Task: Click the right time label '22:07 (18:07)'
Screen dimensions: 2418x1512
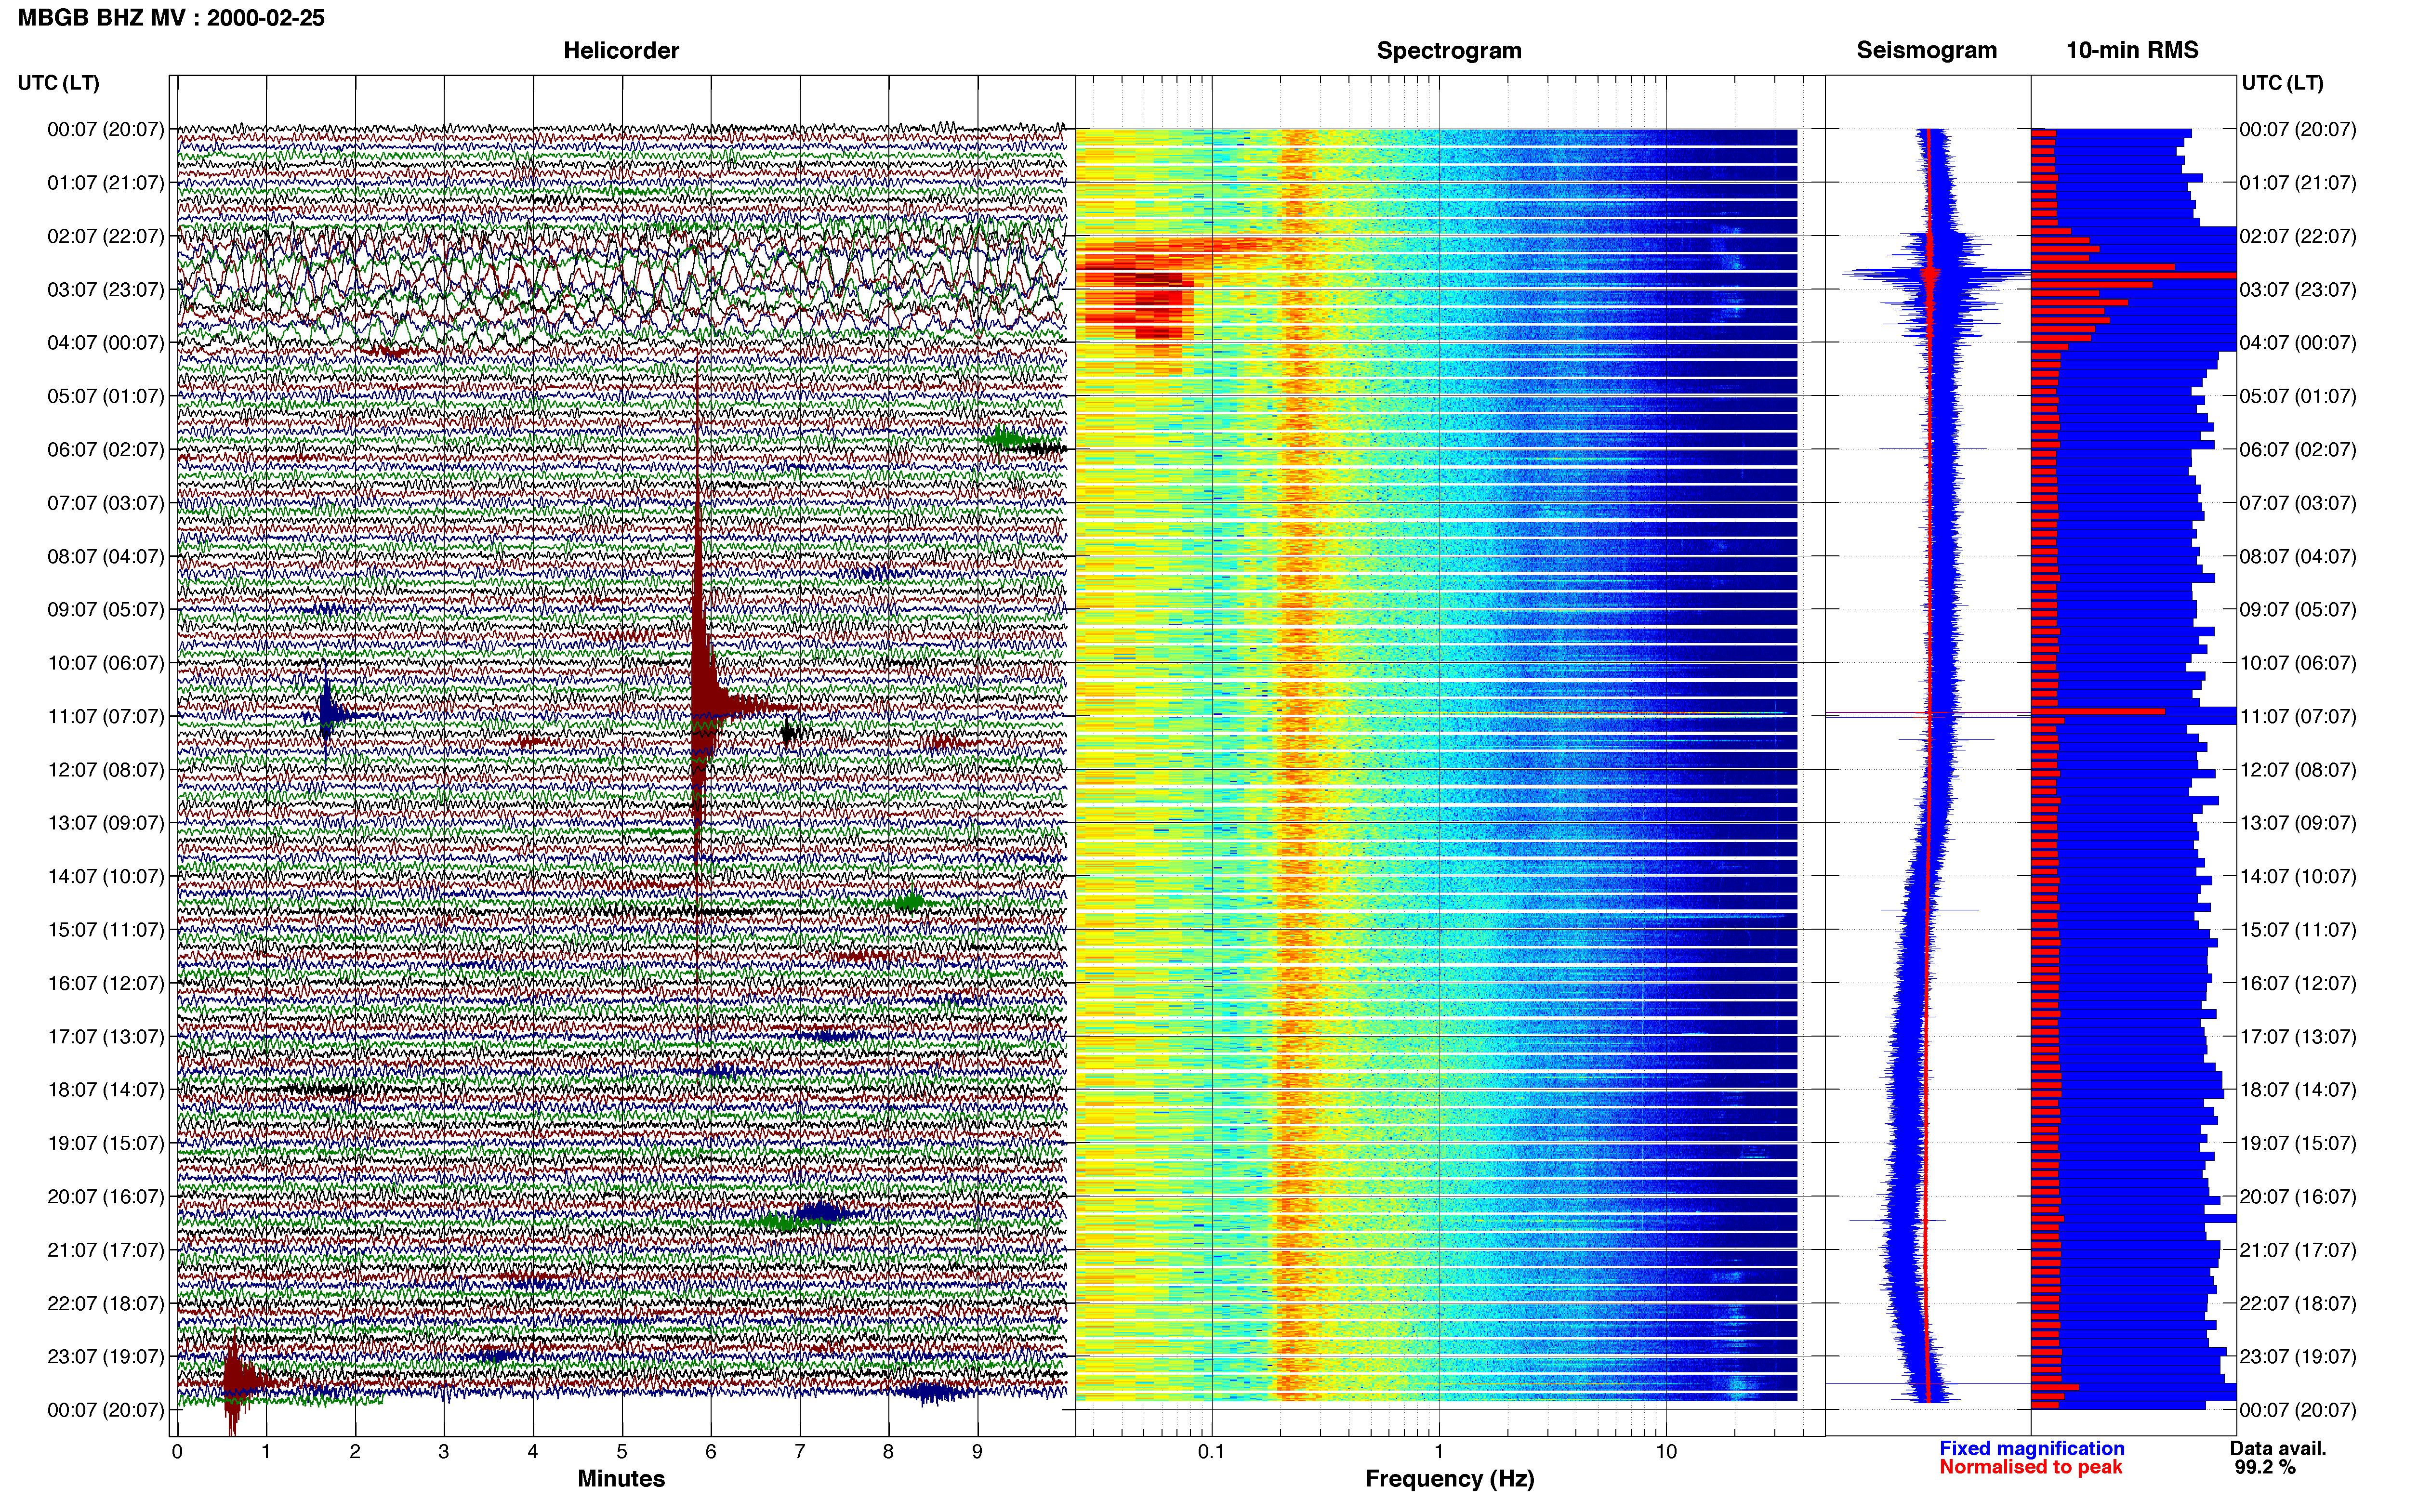Action: click(2298, 1303)
